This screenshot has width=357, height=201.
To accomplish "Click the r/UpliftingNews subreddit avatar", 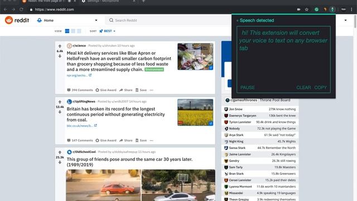I will pyautogui.click(x=69, y=102).
